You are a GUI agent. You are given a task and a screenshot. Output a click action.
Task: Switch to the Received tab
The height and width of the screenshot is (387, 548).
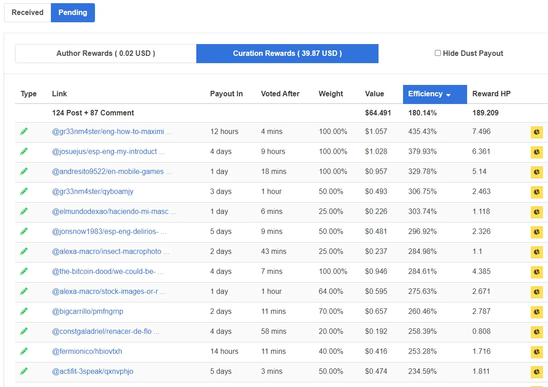point(28,13)
